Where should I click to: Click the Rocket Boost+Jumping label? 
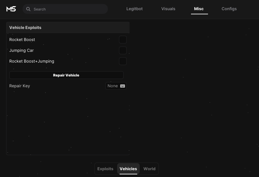point(32,61)
